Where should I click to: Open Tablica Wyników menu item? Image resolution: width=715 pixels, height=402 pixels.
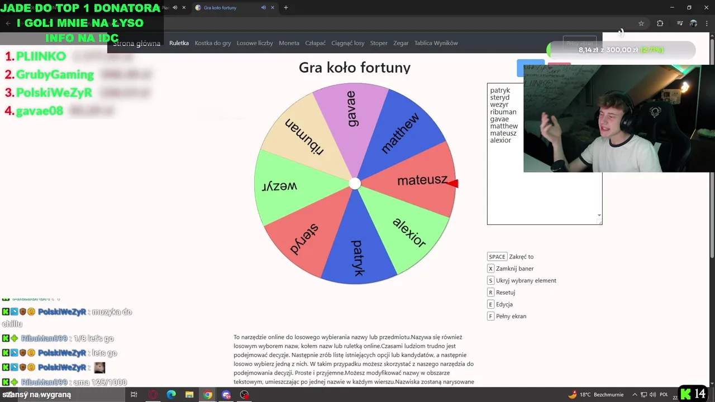tap(436, 43)
